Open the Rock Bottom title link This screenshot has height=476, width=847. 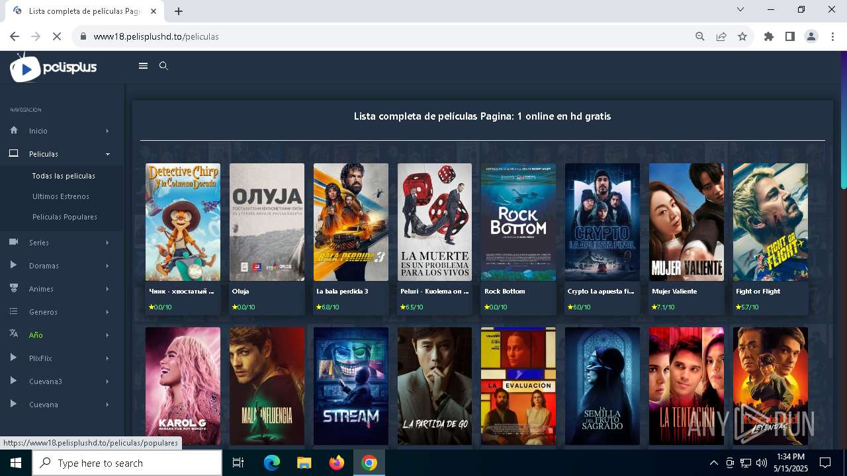coord(504,291)
